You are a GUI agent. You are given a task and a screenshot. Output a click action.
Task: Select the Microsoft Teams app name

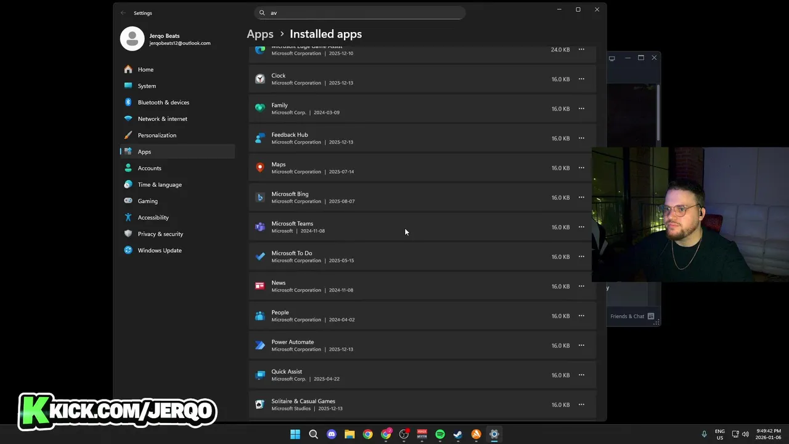pyautogui.click(x=292, y=223)
